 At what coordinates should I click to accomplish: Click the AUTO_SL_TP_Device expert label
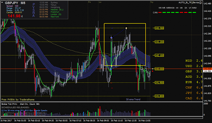point(189,3)
